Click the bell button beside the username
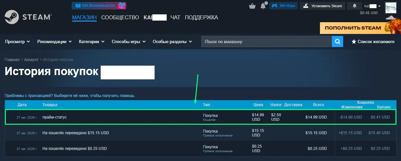This screenshot has width=401, height=161. 355,6
